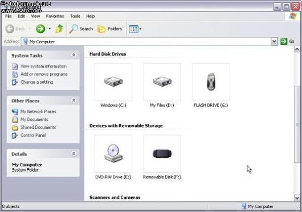Click the View system information link
Image resolution: width=302 pixels, height=212 pixels.
click(x=43, y=66)
